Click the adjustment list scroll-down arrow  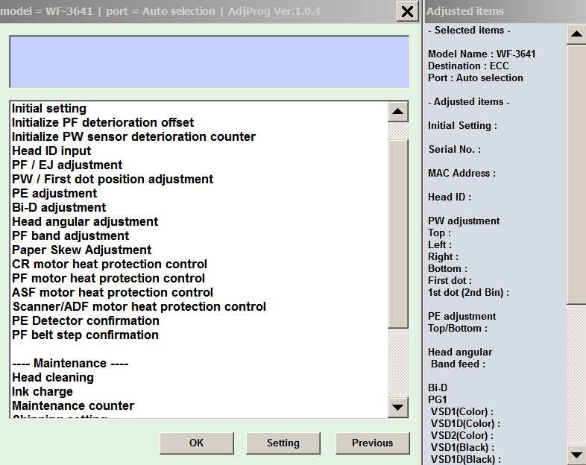pos(397,407)
